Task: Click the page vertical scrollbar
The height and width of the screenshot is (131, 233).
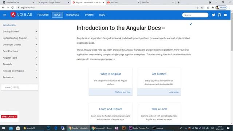Action: coord(232,31)
